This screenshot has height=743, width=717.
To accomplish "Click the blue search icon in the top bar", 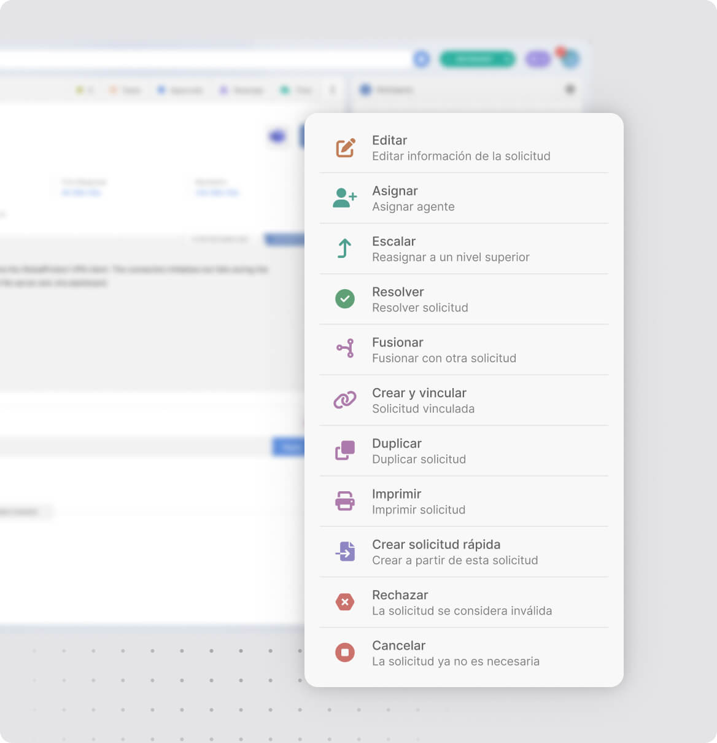I will (421, 60).
